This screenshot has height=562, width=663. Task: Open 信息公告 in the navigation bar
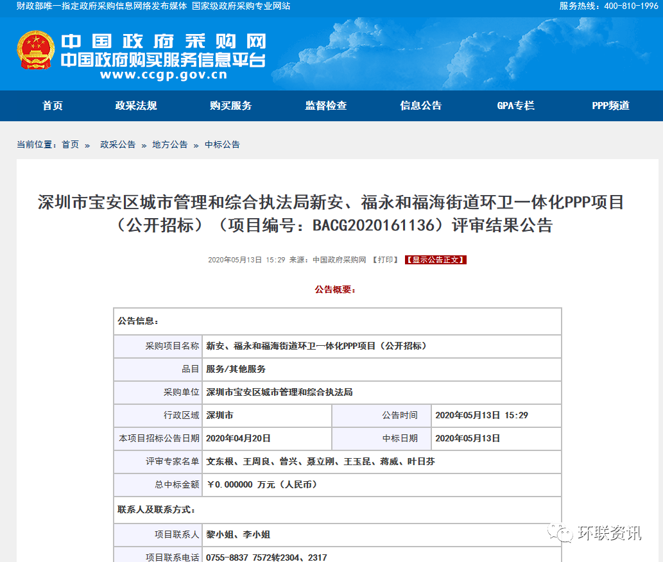pos(421,106)
